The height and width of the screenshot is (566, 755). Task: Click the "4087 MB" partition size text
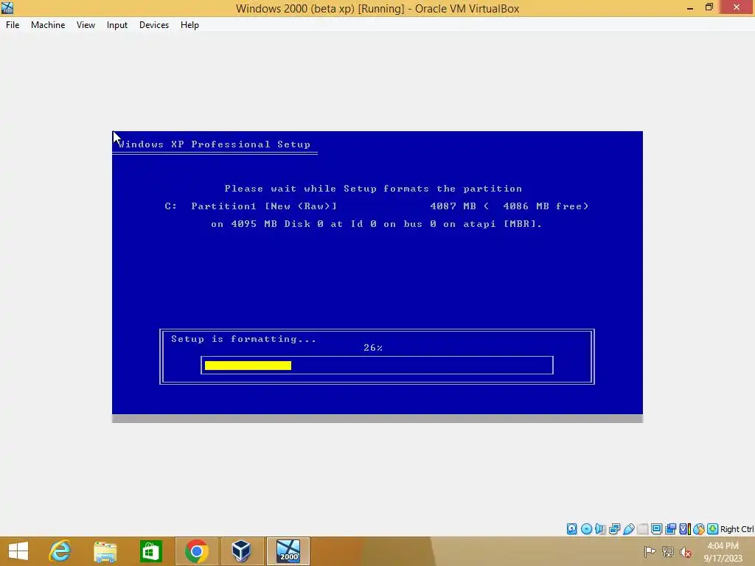pos(453,206)
